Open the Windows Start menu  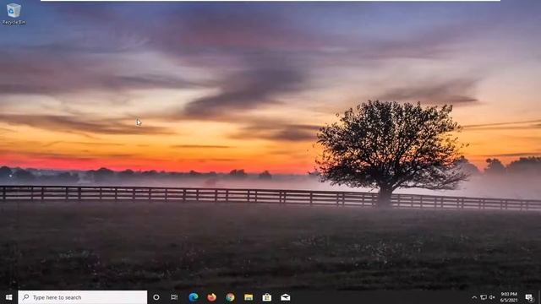(x=9, y=297)
